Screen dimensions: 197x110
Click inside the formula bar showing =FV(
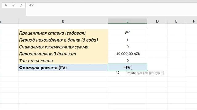tap(111, 9)
